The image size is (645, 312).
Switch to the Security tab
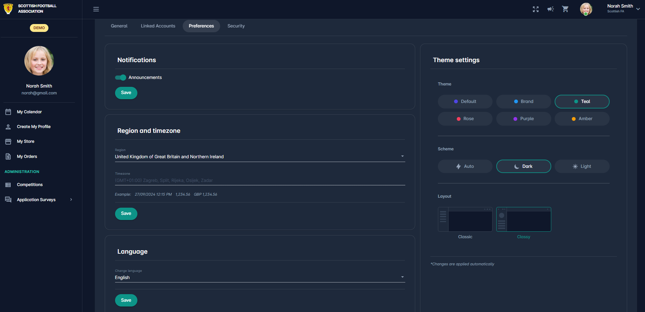[x=236, y=26]
